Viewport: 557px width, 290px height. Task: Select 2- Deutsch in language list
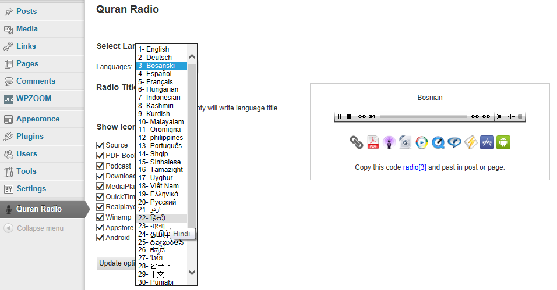coord(161,58)
